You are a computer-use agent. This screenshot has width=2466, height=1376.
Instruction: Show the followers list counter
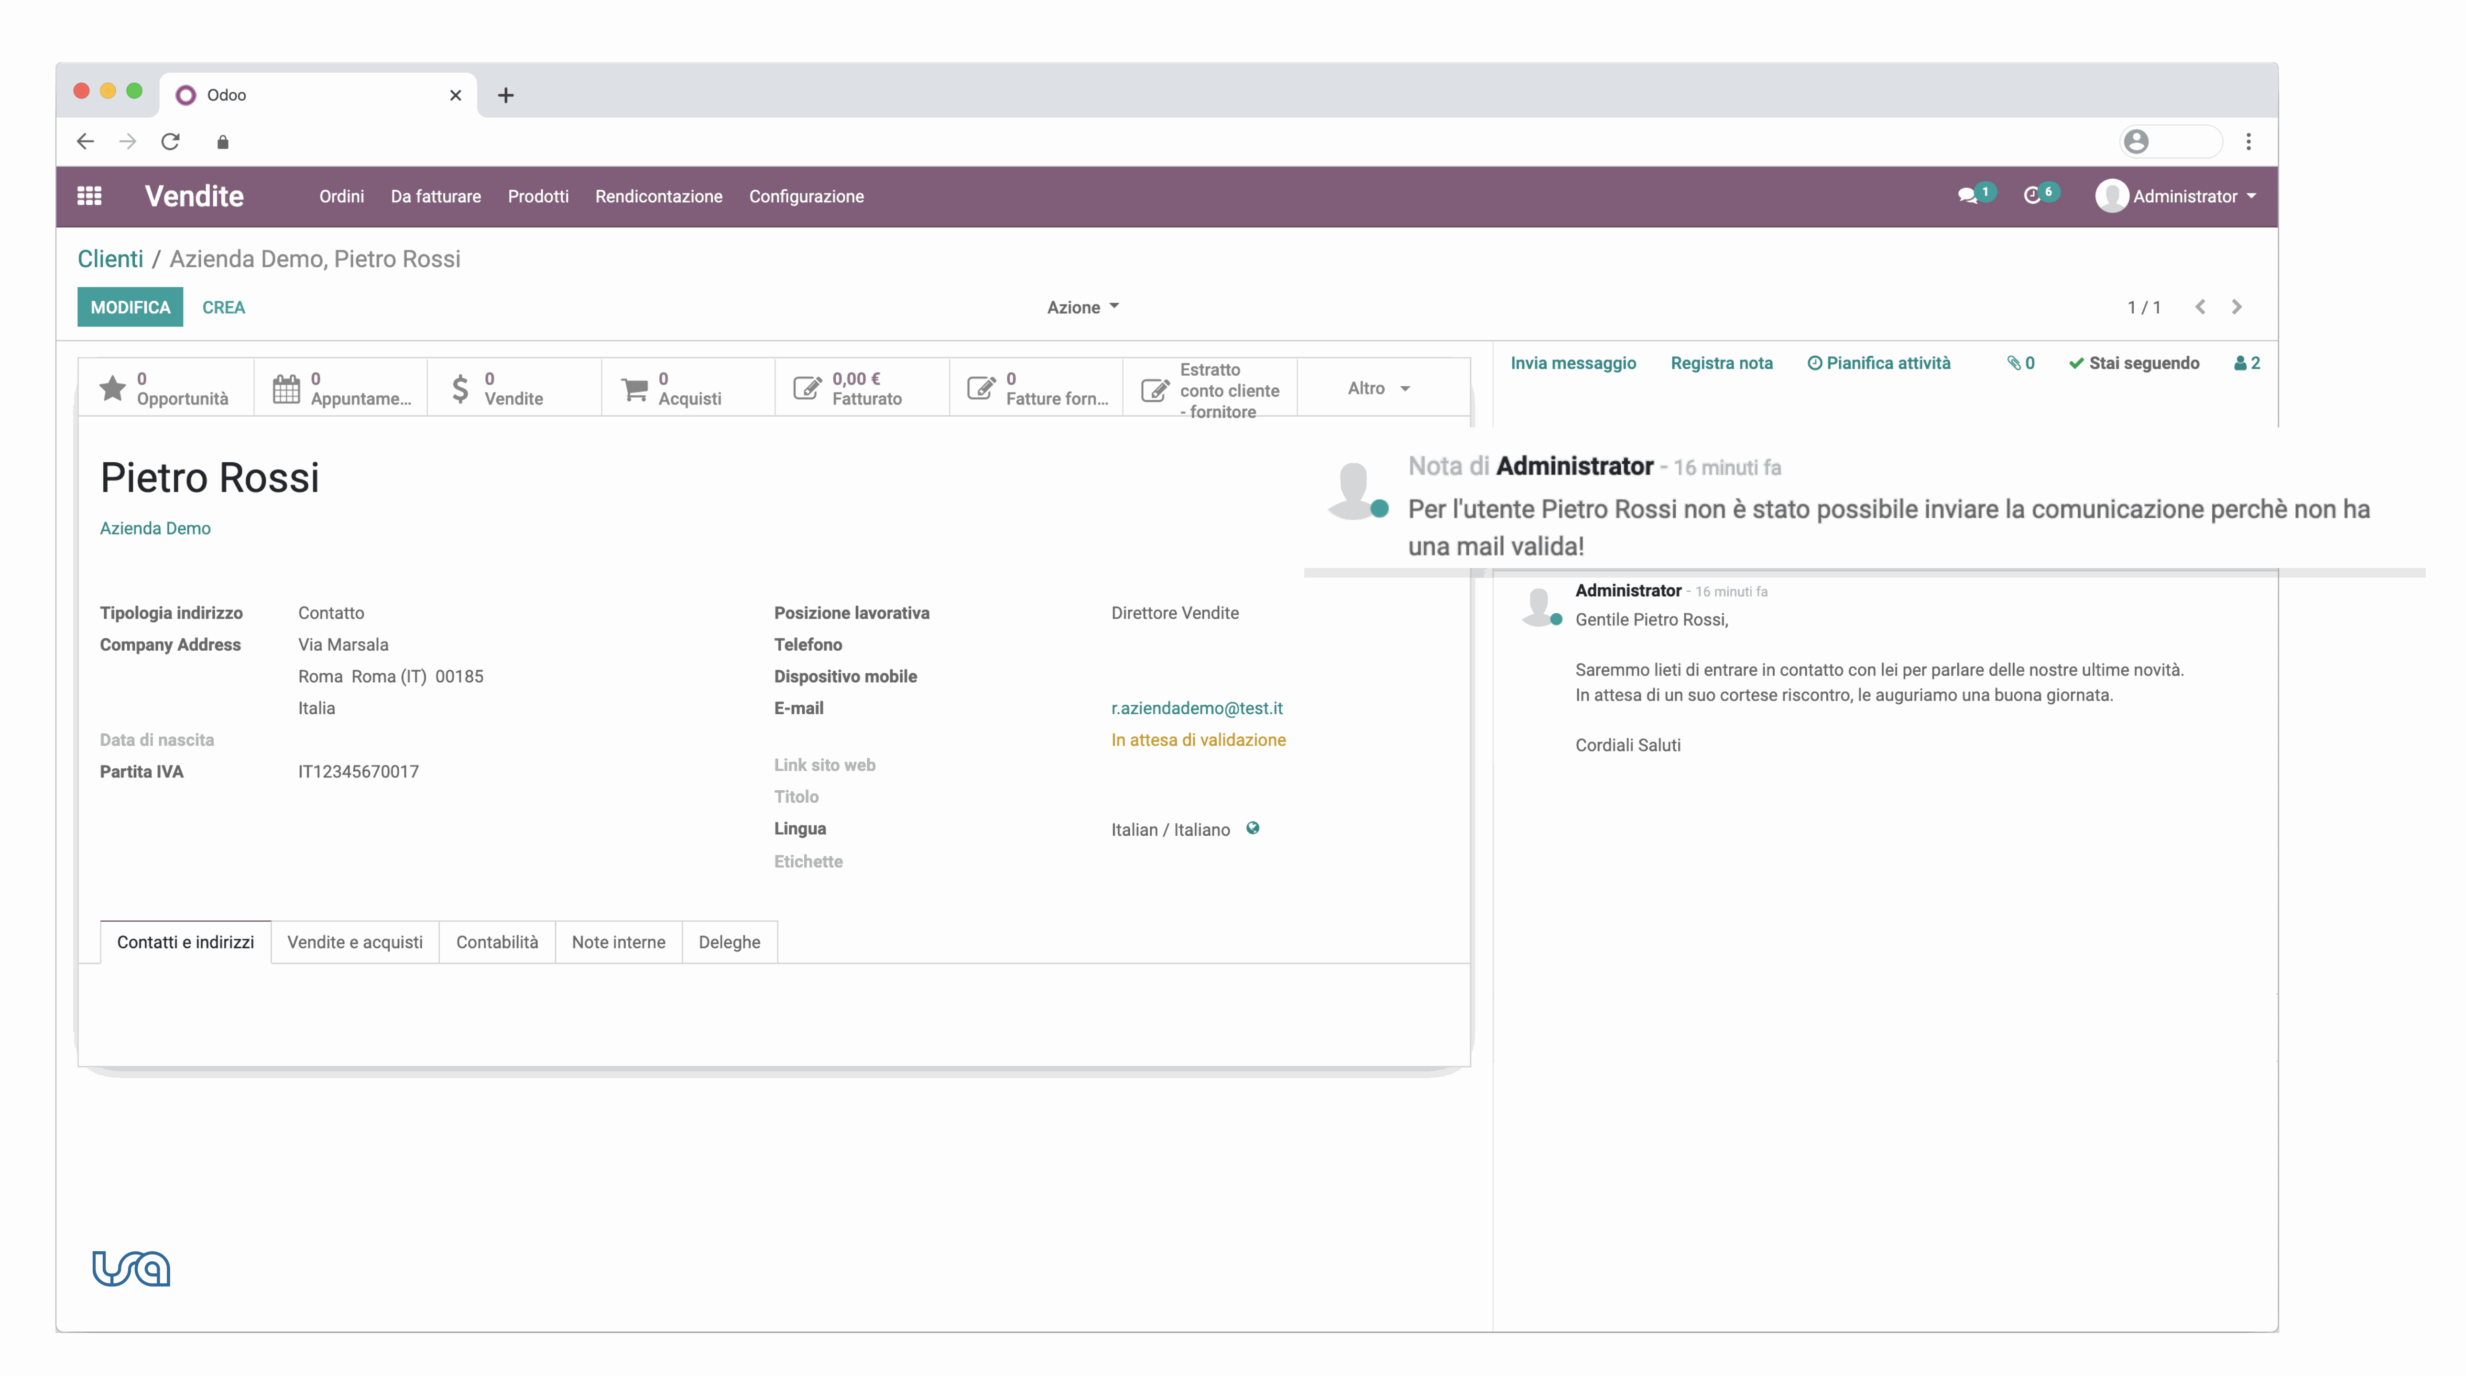(x=2246, y=363)
